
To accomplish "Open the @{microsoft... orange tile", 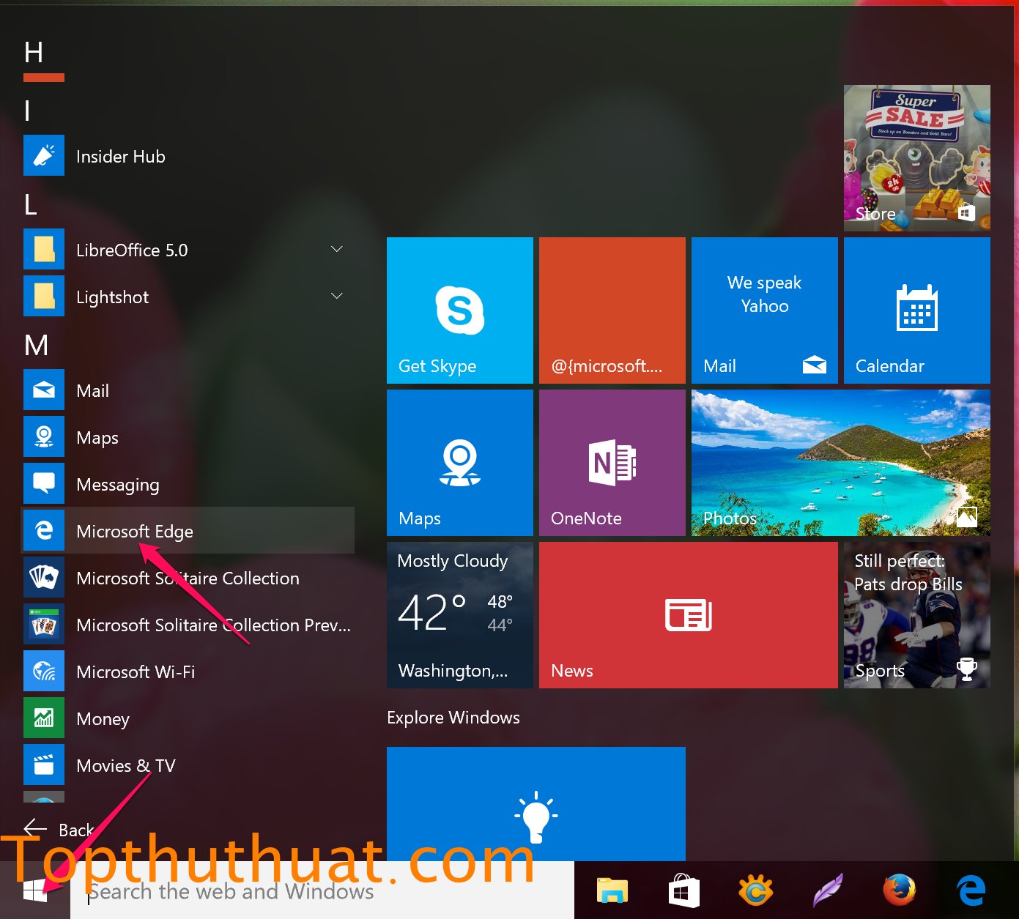I will [612, 310].
